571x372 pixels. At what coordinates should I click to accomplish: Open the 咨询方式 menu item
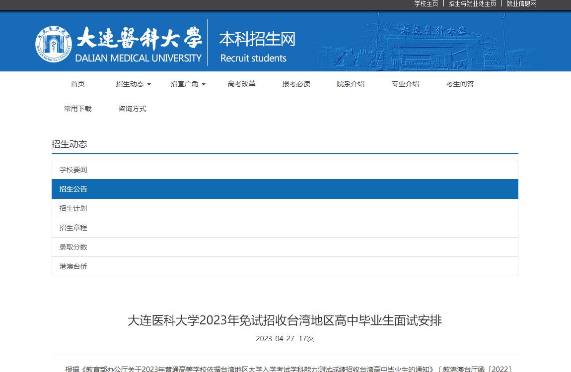[132, 109]
